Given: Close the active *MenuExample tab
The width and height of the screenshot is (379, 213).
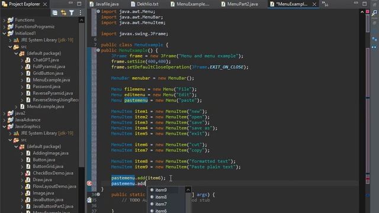Looking at the screenshot, I should [x=314, y=4].
